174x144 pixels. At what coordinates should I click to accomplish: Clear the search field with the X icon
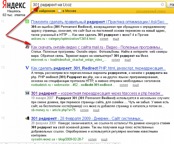coord(162,5)
